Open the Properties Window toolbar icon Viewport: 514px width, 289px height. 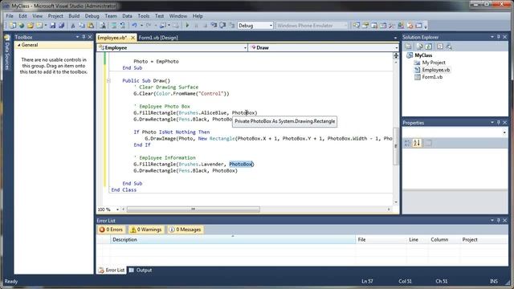[365, 26]
